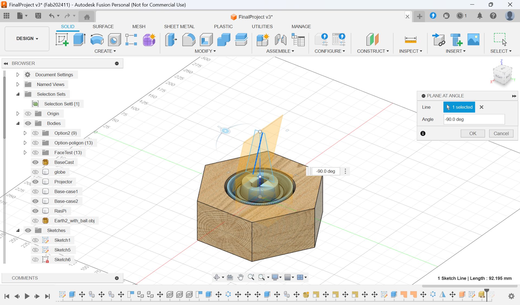Open the CONSTRUCT dropdown menu
Image resolution: width=520 pixels, height=305 pixels.
(x=373, y=51)
